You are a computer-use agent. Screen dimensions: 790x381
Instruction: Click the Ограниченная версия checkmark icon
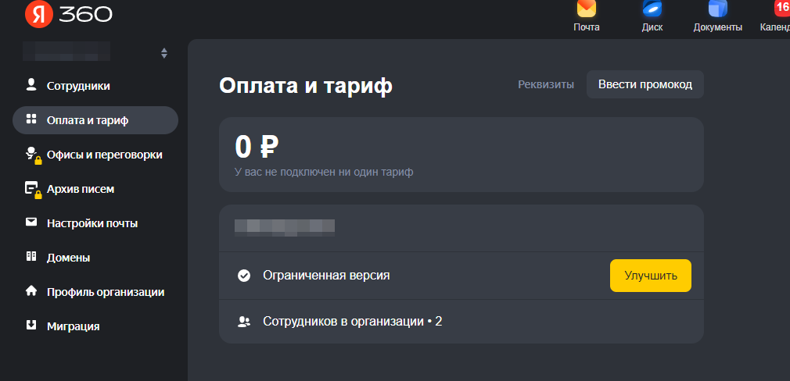pyautogui.click(x=244, y=276)
